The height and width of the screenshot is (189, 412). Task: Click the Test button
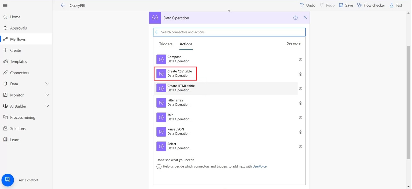[396, 5]
